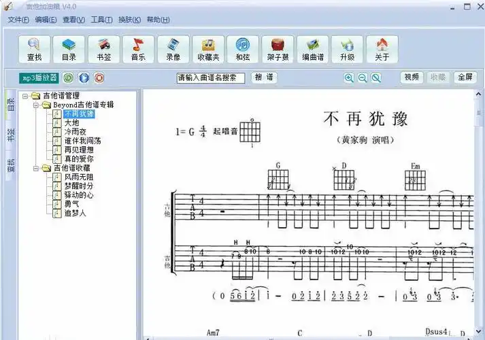Select the 追梦人 score in the tree
485x340 pixels.
tap(75, 214)
